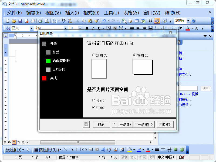This screenshot has width=216, height=162.
Task: Click the Numbering list icon
Action: [x=167, y=28]
